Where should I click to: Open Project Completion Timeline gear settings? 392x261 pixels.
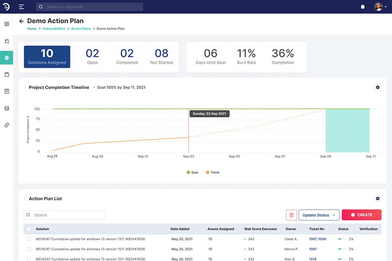pyautogui.click(x=377, y=87)
